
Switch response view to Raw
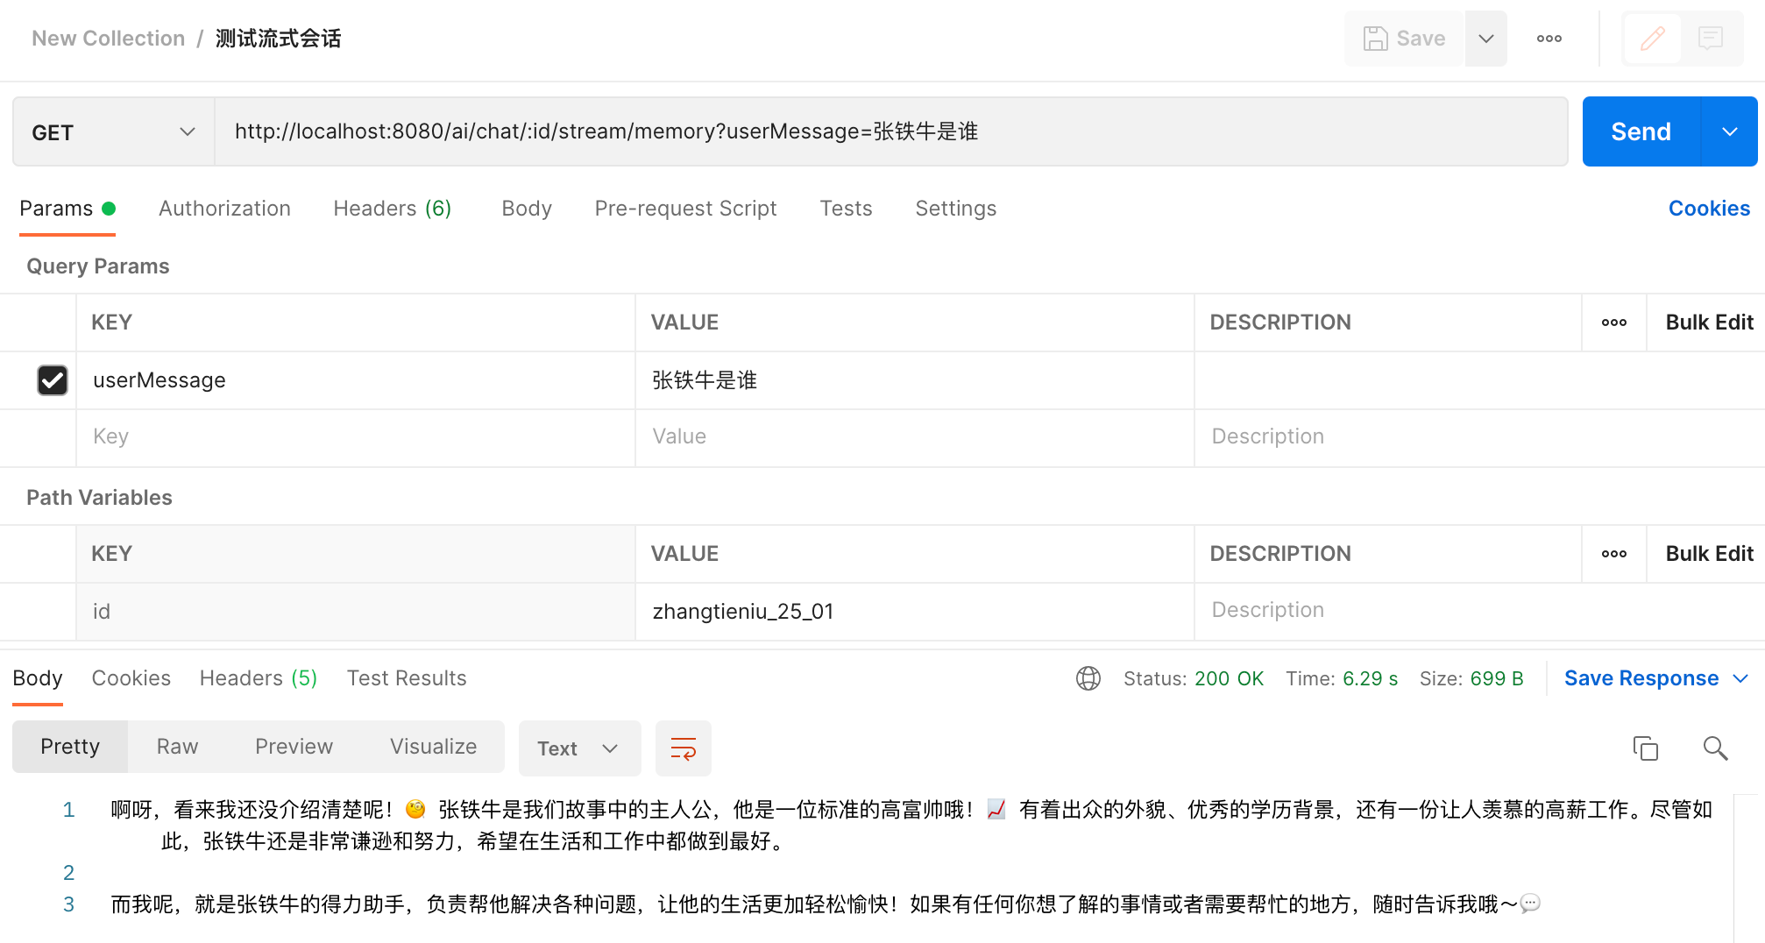(x=177, y=747)
